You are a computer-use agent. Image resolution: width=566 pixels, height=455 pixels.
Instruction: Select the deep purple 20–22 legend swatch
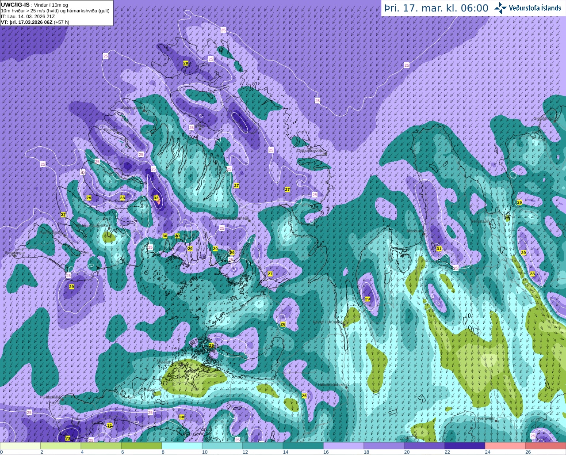point(424,446)
